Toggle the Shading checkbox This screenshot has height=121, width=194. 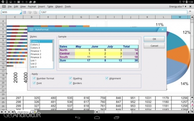coord(70,78)
